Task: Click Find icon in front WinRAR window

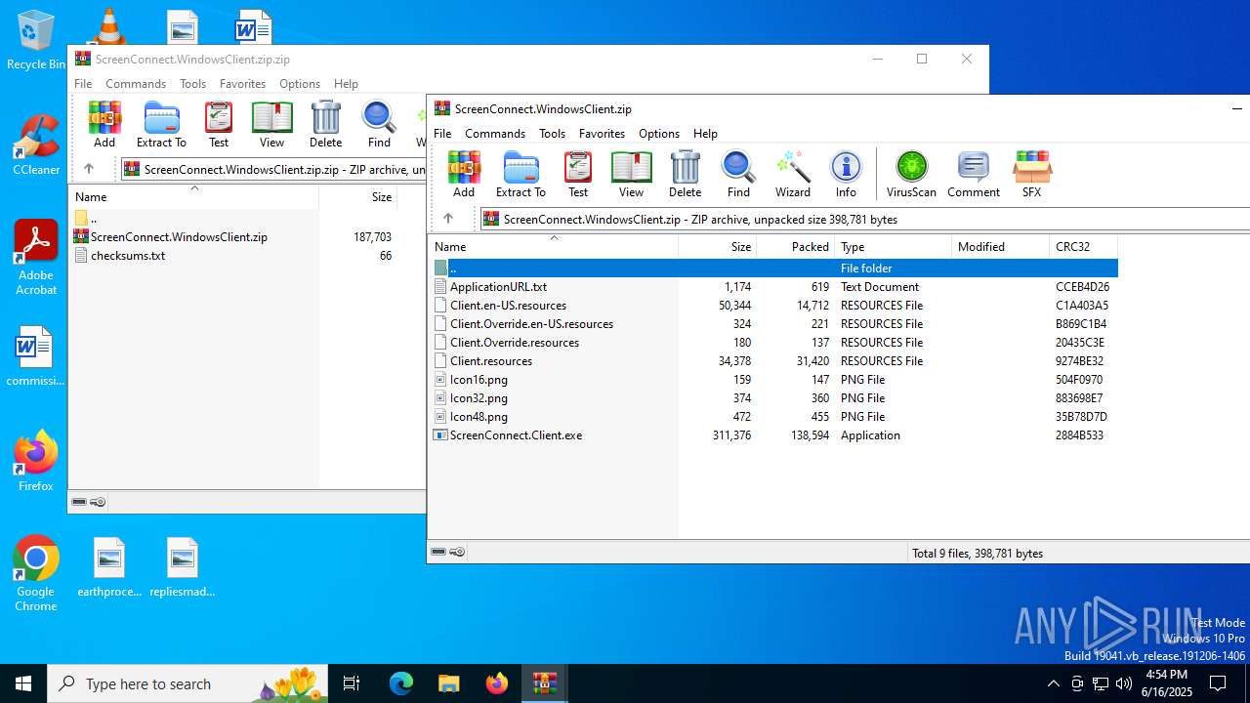Action: click(x=738, y=175)
